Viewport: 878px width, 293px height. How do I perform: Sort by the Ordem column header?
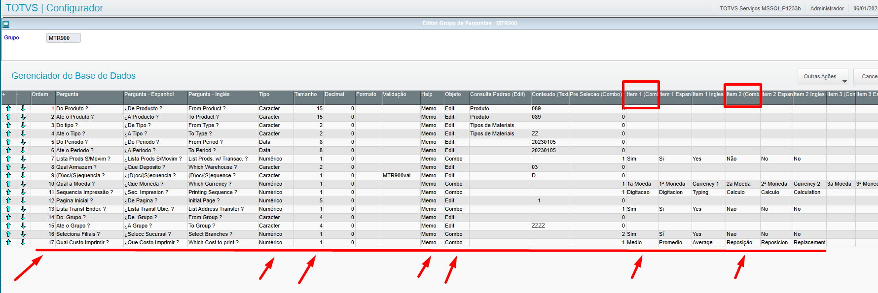coord(42,97)
